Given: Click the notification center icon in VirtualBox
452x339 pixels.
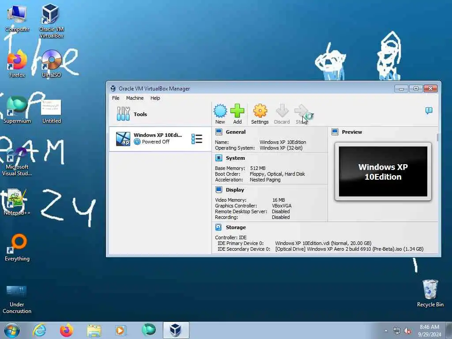Looking at the screenshot, I should 429,110.
